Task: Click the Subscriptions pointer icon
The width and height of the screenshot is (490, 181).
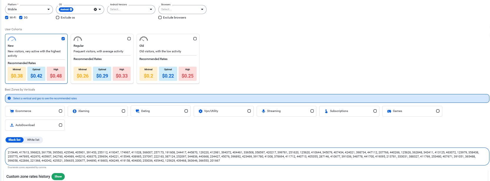Action: point(326,111)
